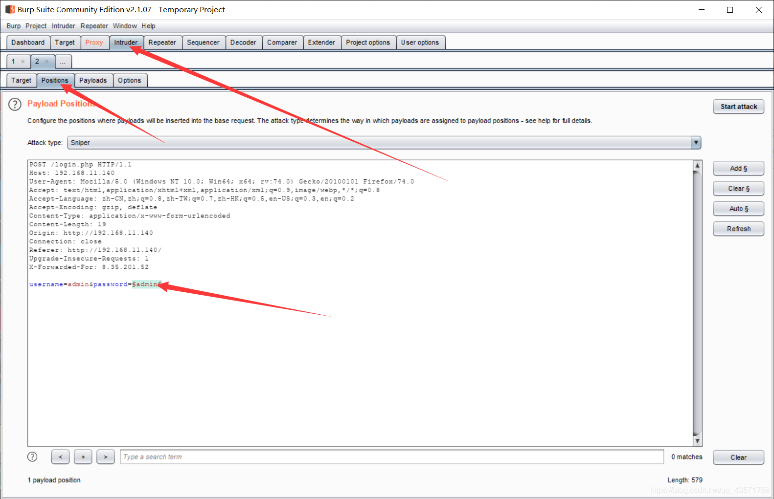Open the Help menu
The image size is (774, 499).
pyautogui.click(x=149, y=26)
